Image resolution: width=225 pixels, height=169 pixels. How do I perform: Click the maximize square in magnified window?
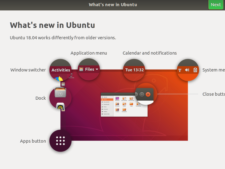[x=142, y=94]
